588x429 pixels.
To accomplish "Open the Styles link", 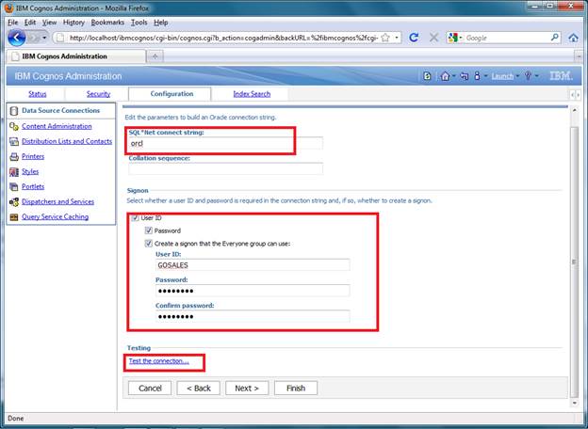I will pos(30,171).
